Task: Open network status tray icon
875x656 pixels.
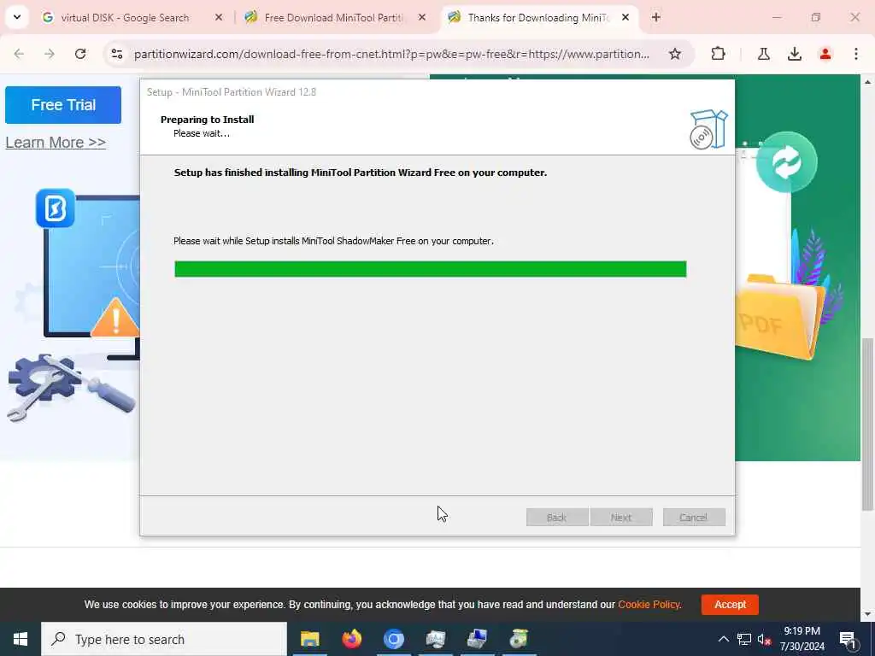Action: click(x=744, y=639)
